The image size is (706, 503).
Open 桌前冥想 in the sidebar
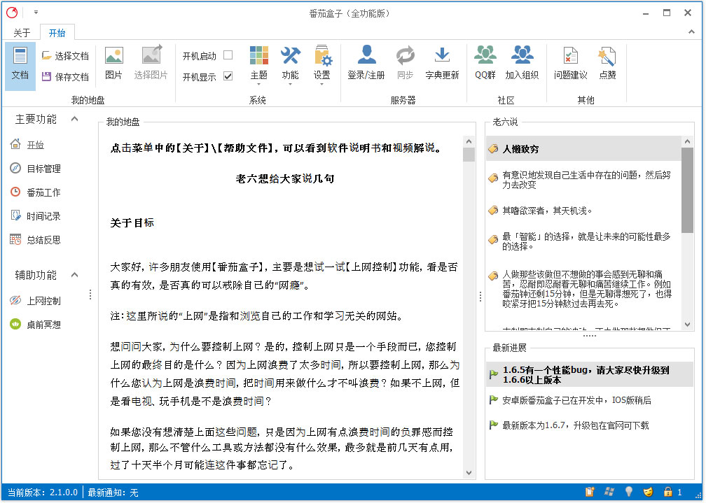(35, 325)
